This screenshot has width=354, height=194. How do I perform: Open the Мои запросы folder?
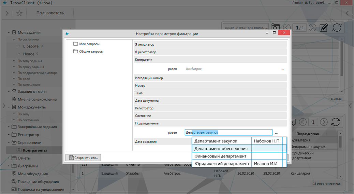tap(89, 44)
